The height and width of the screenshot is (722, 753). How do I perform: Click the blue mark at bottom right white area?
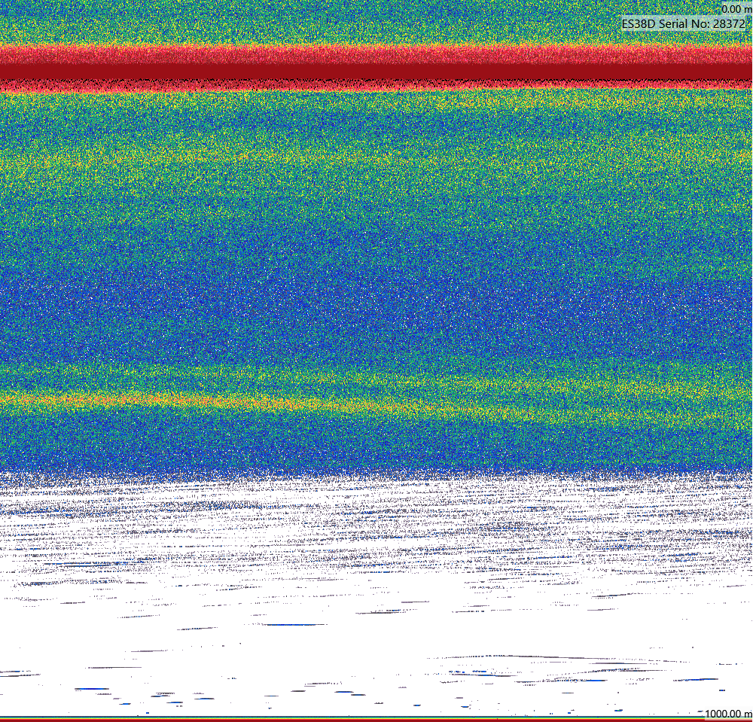pos(722,690)
